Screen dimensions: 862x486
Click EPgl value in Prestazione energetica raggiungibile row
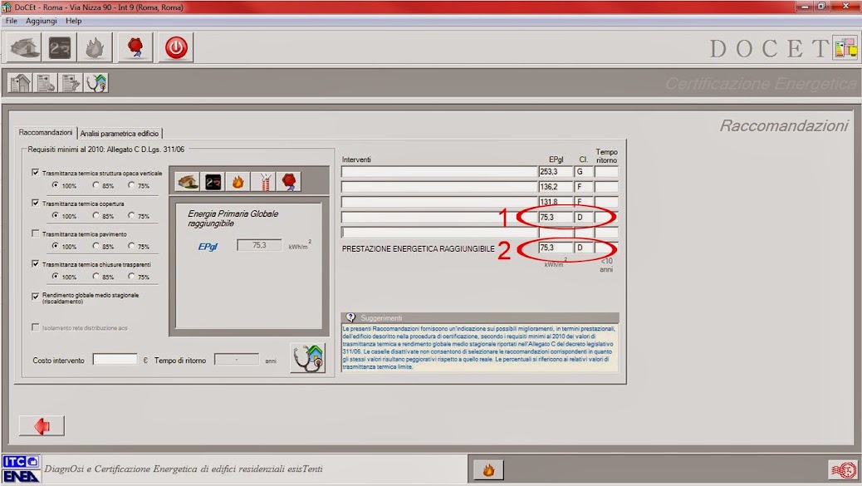556,248
